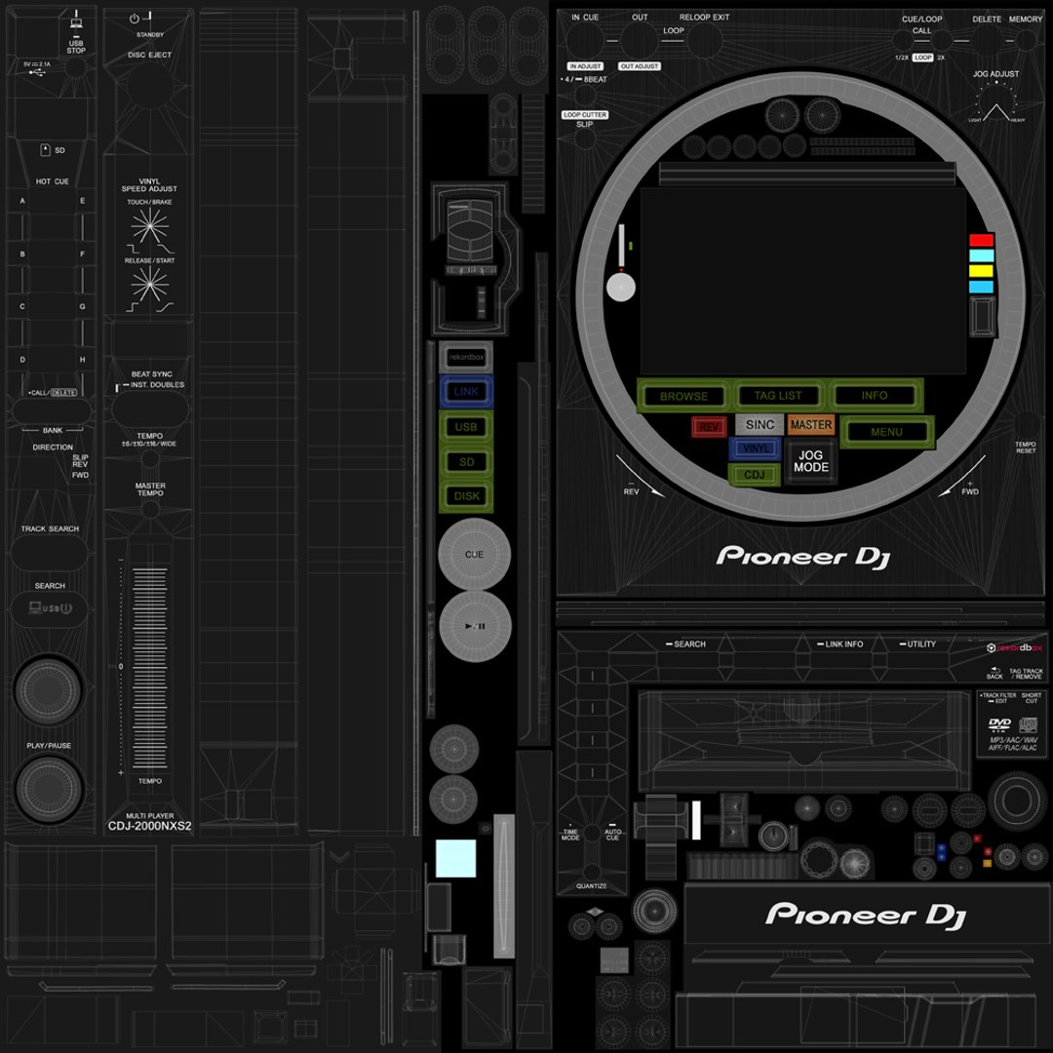The image size is (1053, 1053).
Task: Click the red rekordbox logo
Action: click(x=1014, y=647)
